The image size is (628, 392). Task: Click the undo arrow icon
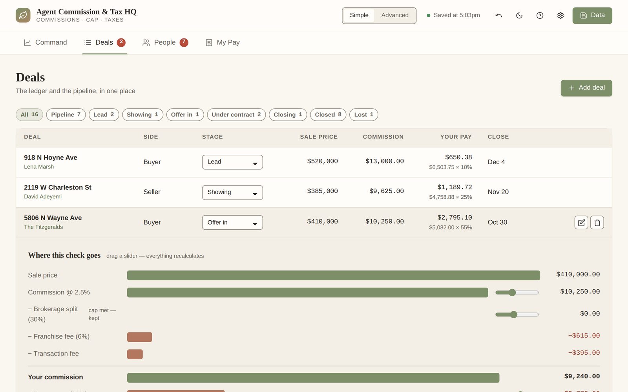click(498, 15)
